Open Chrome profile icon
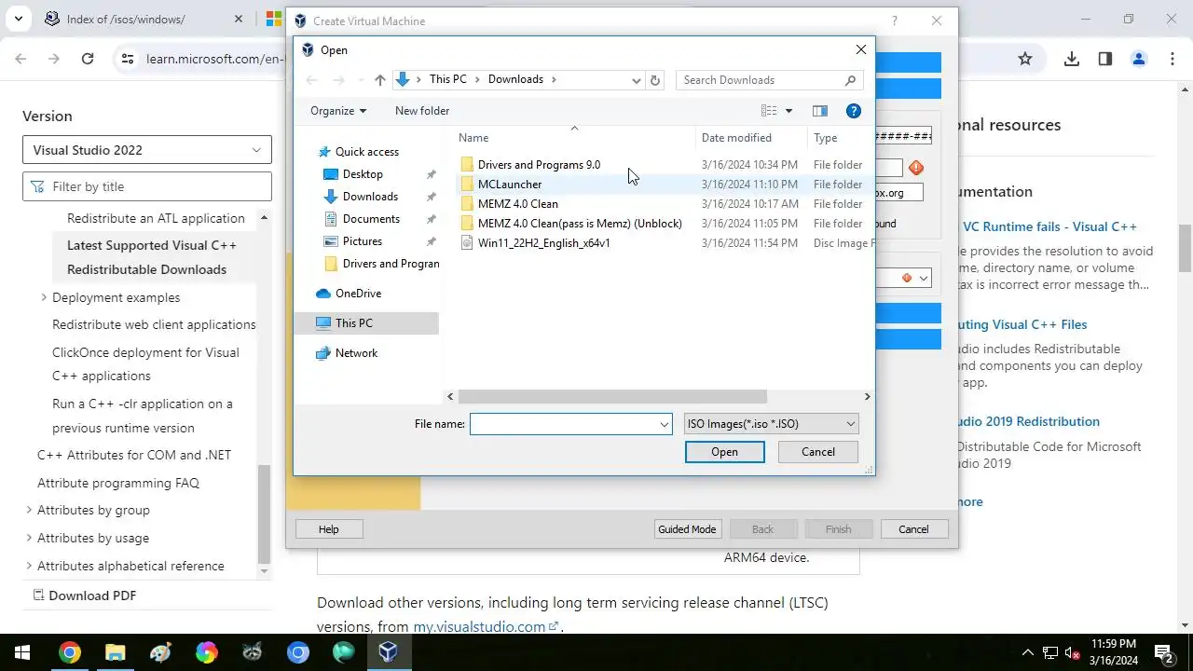The height and width of the screenshot is (671, 1193). 1139,59
